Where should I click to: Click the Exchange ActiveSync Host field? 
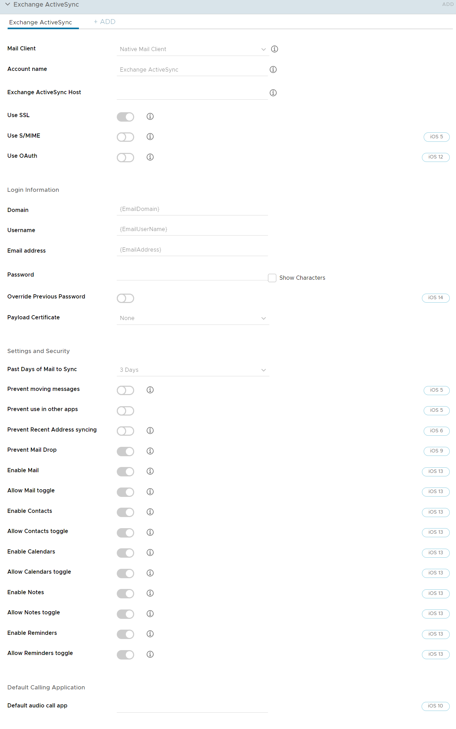[x=192, y=93]
